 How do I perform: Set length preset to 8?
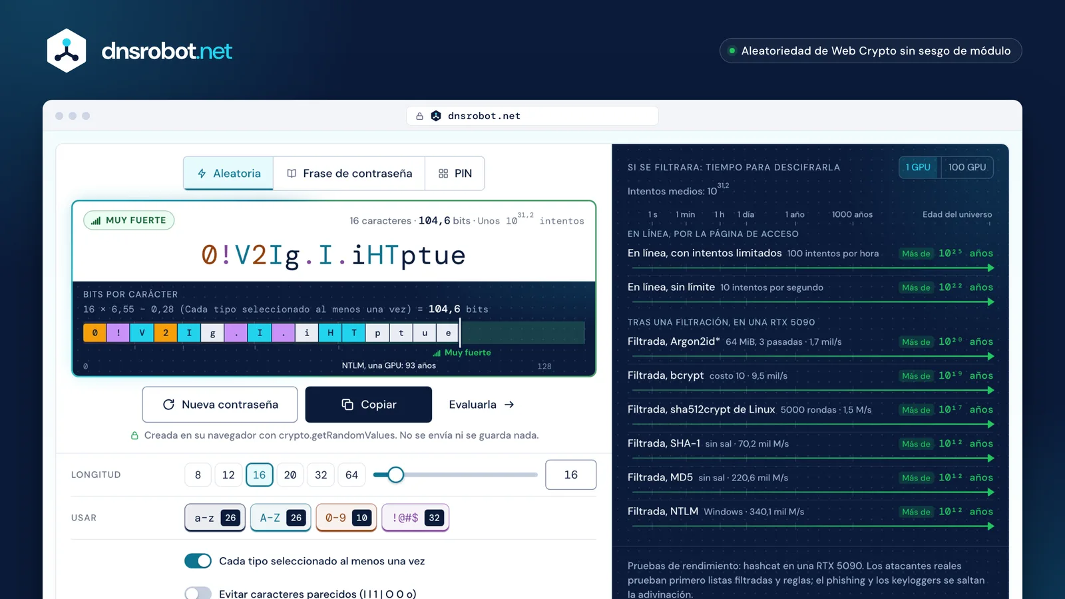pyautogui.click(x=198, y=475)
